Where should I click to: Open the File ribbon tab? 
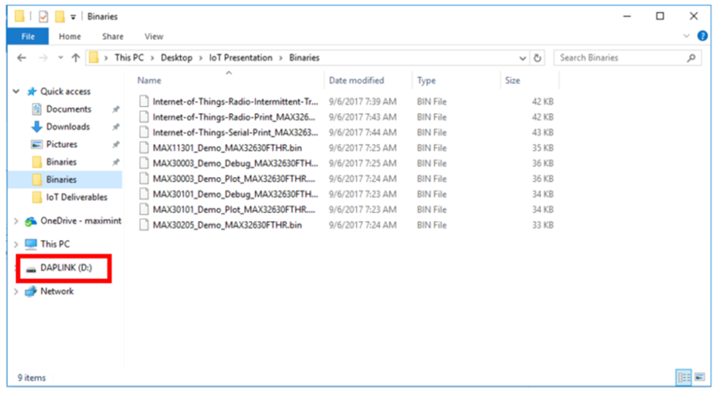(28, 37)
